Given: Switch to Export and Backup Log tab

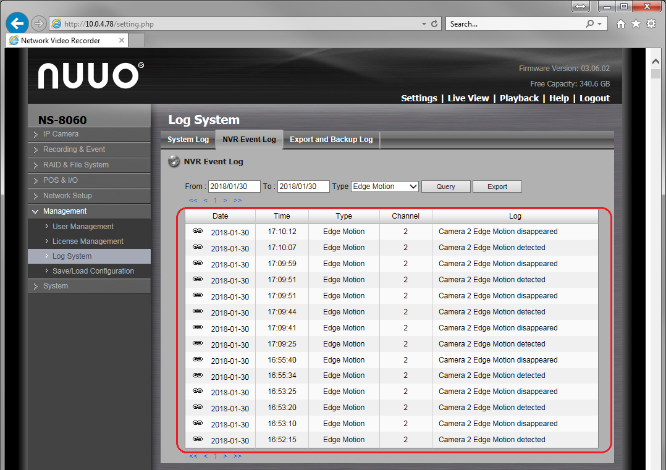Looking at the screenshot, I should coord(331,140).
